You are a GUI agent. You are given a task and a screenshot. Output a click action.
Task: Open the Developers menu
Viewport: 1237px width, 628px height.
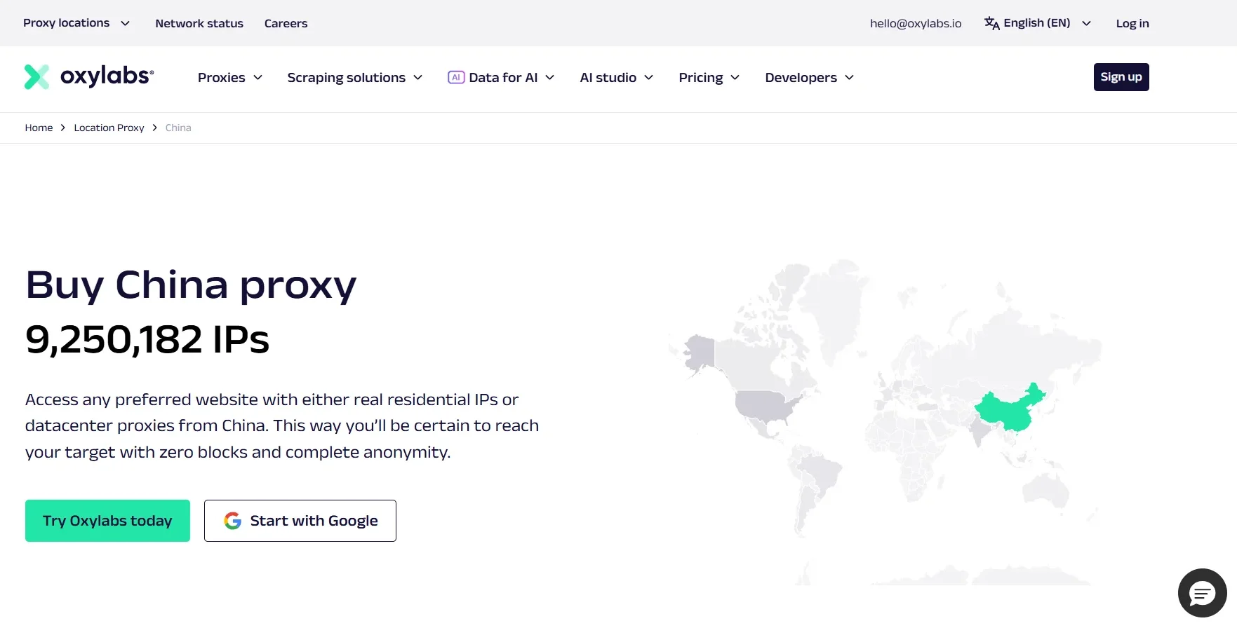coord(810,77)
